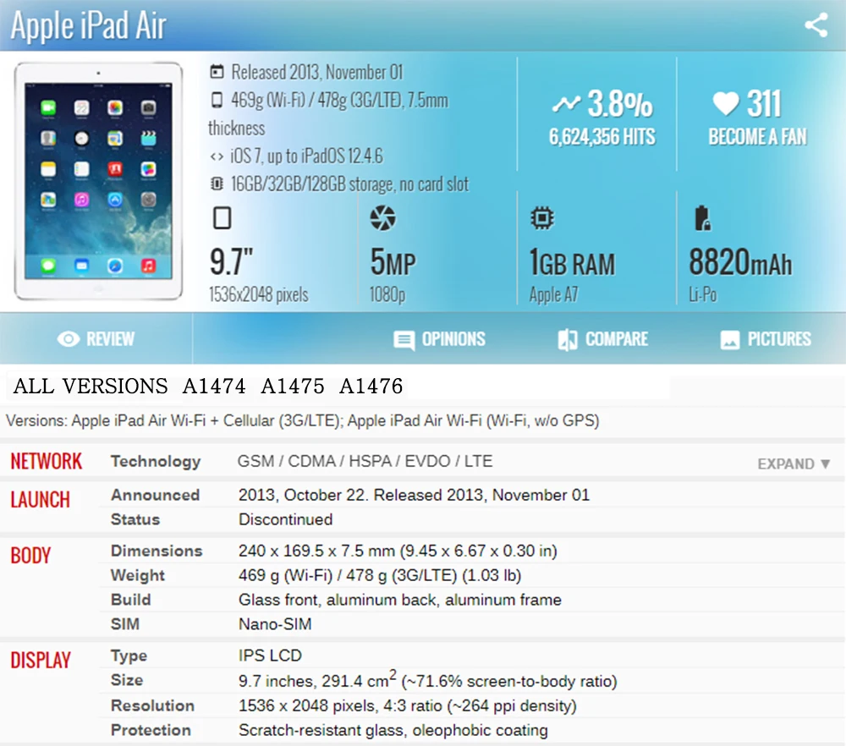Open the Pictures gallery
846x746 pixels.
(x=766, y=339)
